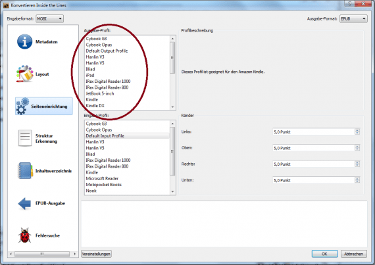Adjust the Rechts margin stepper arrows

click(x=357, y=164)
